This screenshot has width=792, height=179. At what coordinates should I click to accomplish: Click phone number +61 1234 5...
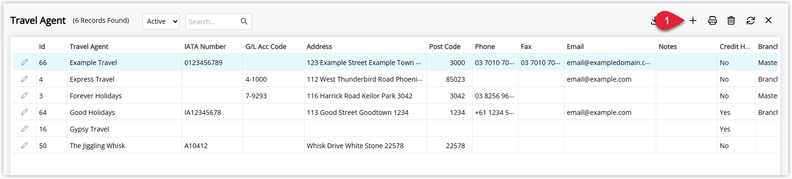(x=495, y=113)
